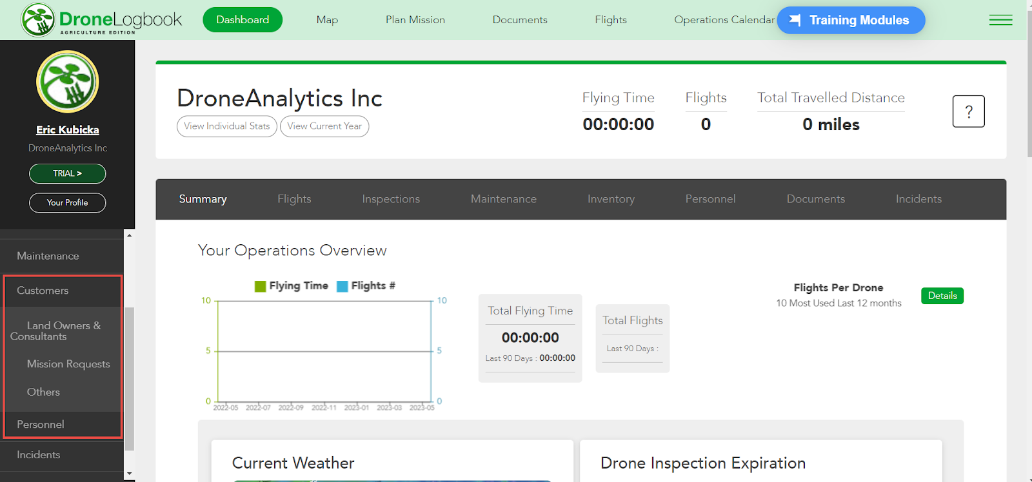Click the sidebar scroll down arrow

[130, 474]
